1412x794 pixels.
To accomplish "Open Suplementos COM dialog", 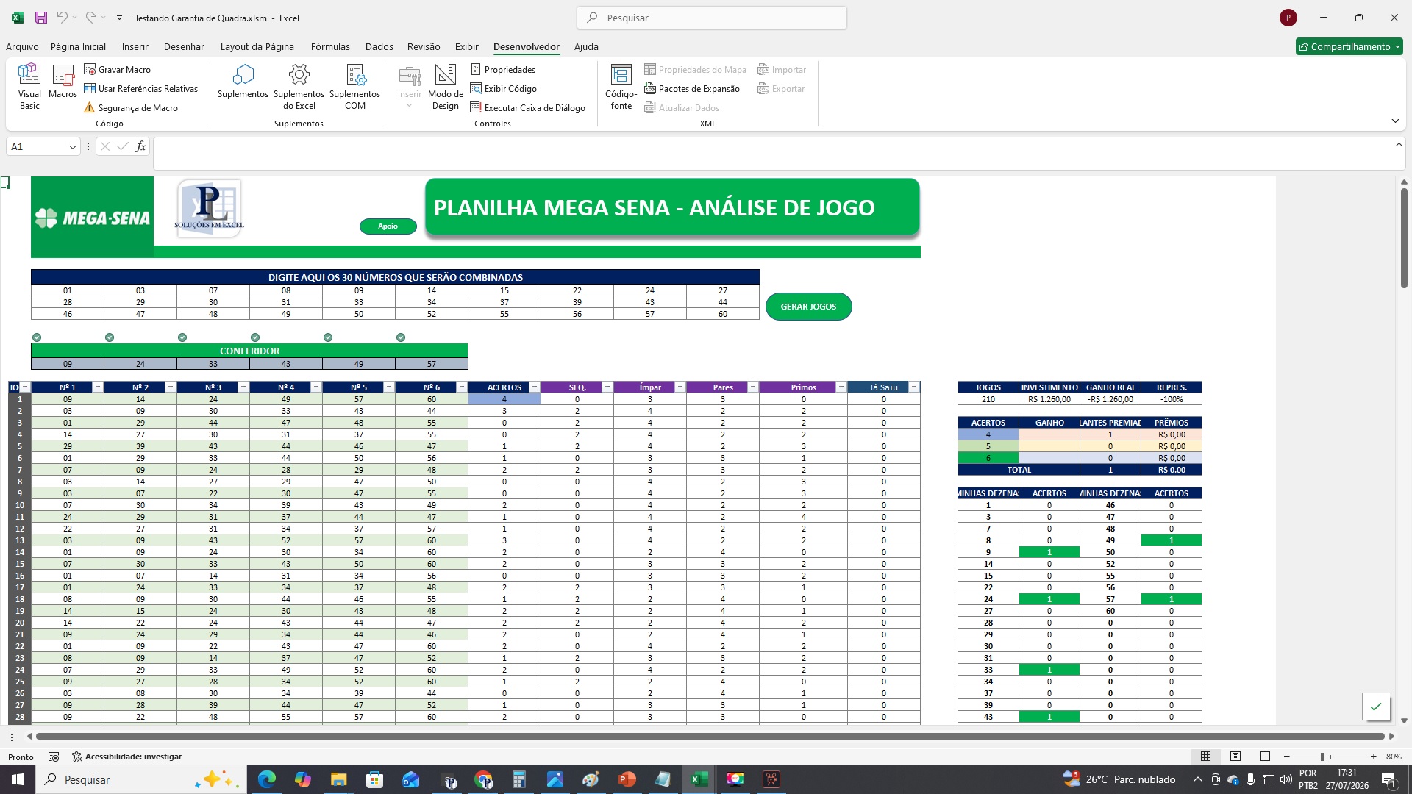I will 354,87.
